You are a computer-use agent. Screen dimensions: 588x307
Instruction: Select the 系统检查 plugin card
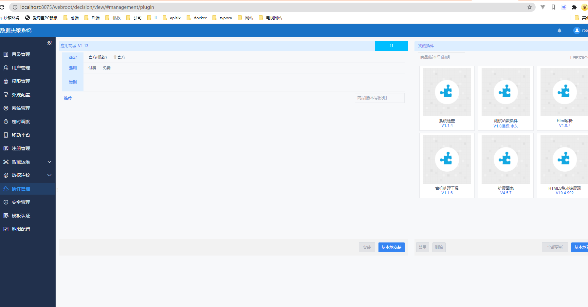pos(447,98)
